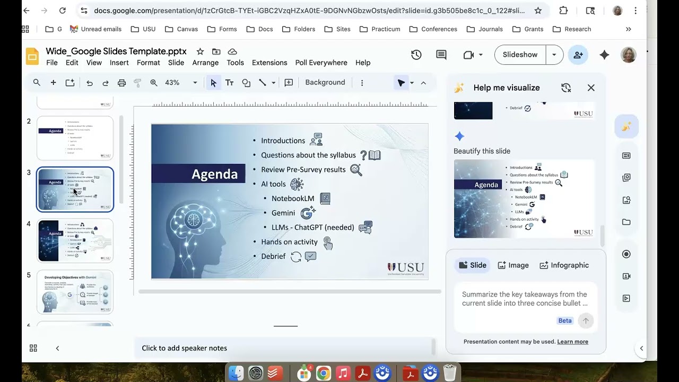Click the visualize prompt text field

point(525,299)
